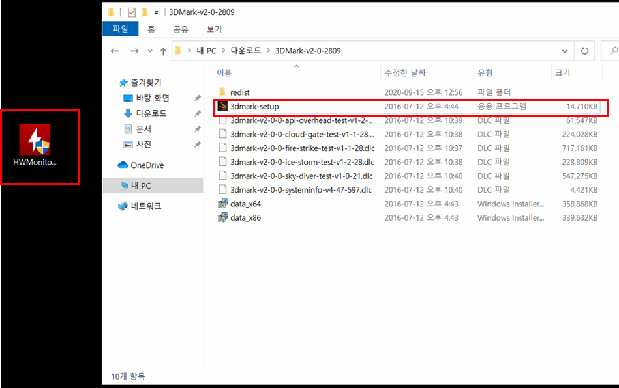Select the 3dmark-setup application icon
The image size is (619, 388).
pos(222,106)
